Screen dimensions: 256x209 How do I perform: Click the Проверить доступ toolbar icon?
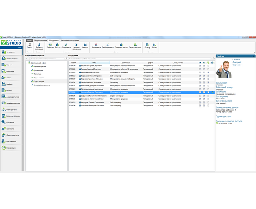(121, 46)
